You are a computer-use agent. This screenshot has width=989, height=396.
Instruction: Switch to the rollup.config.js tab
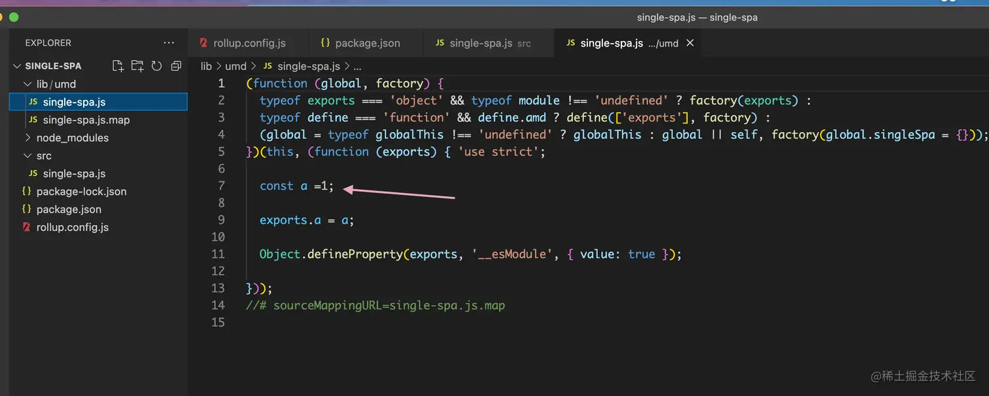249,43
